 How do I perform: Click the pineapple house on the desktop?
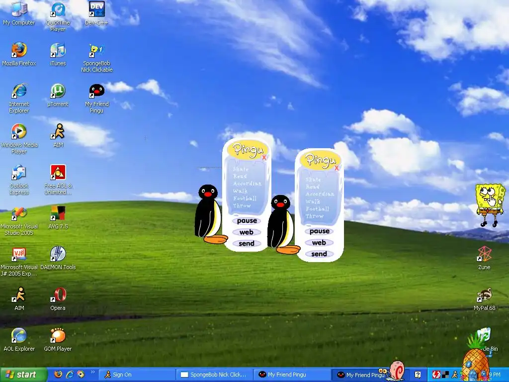tap(476, 359)
